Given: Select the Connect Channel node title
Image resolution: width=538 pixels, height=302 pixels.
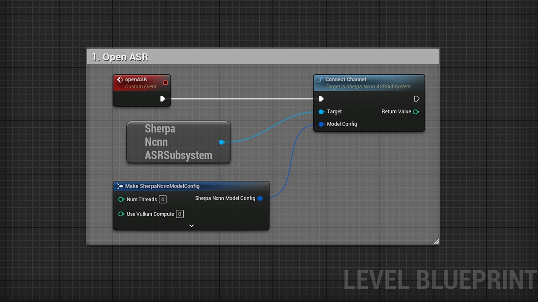Looking at the screenshot, I should (369, 83).
